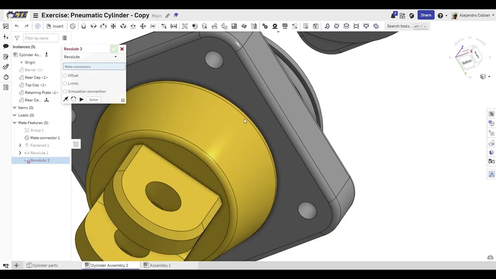Open the Revolute dialog help icon
Viewport: 496px width, 279px height.
[123, 100]
